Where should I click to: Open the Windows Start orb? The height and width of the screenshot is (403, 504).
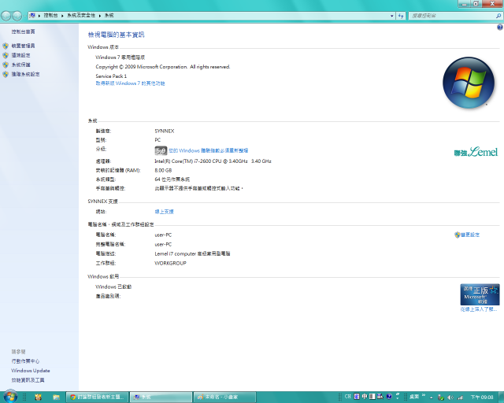pyautogui.click(x=10, y=397)
